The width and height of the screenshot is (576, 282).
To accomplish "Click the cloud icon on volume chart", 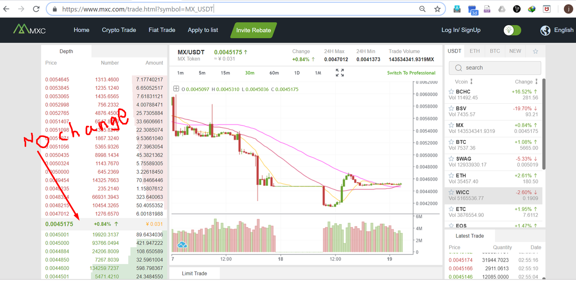I will click(x=182, y=245).
